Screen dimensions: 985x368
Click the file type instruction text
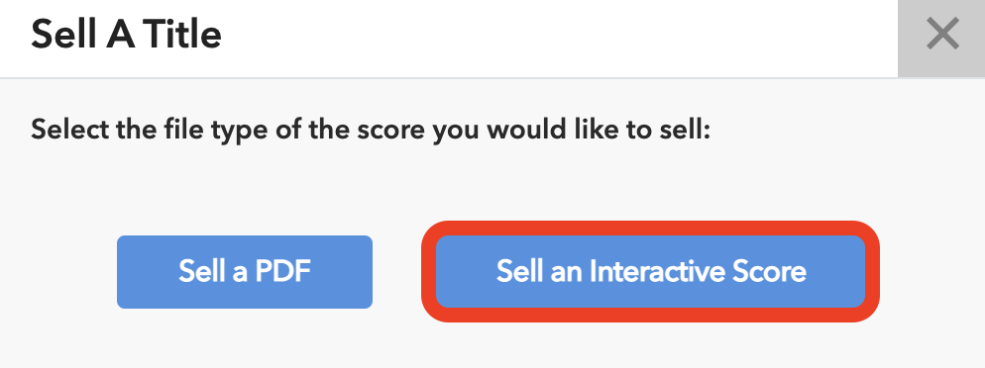click(x=371, y=131)
